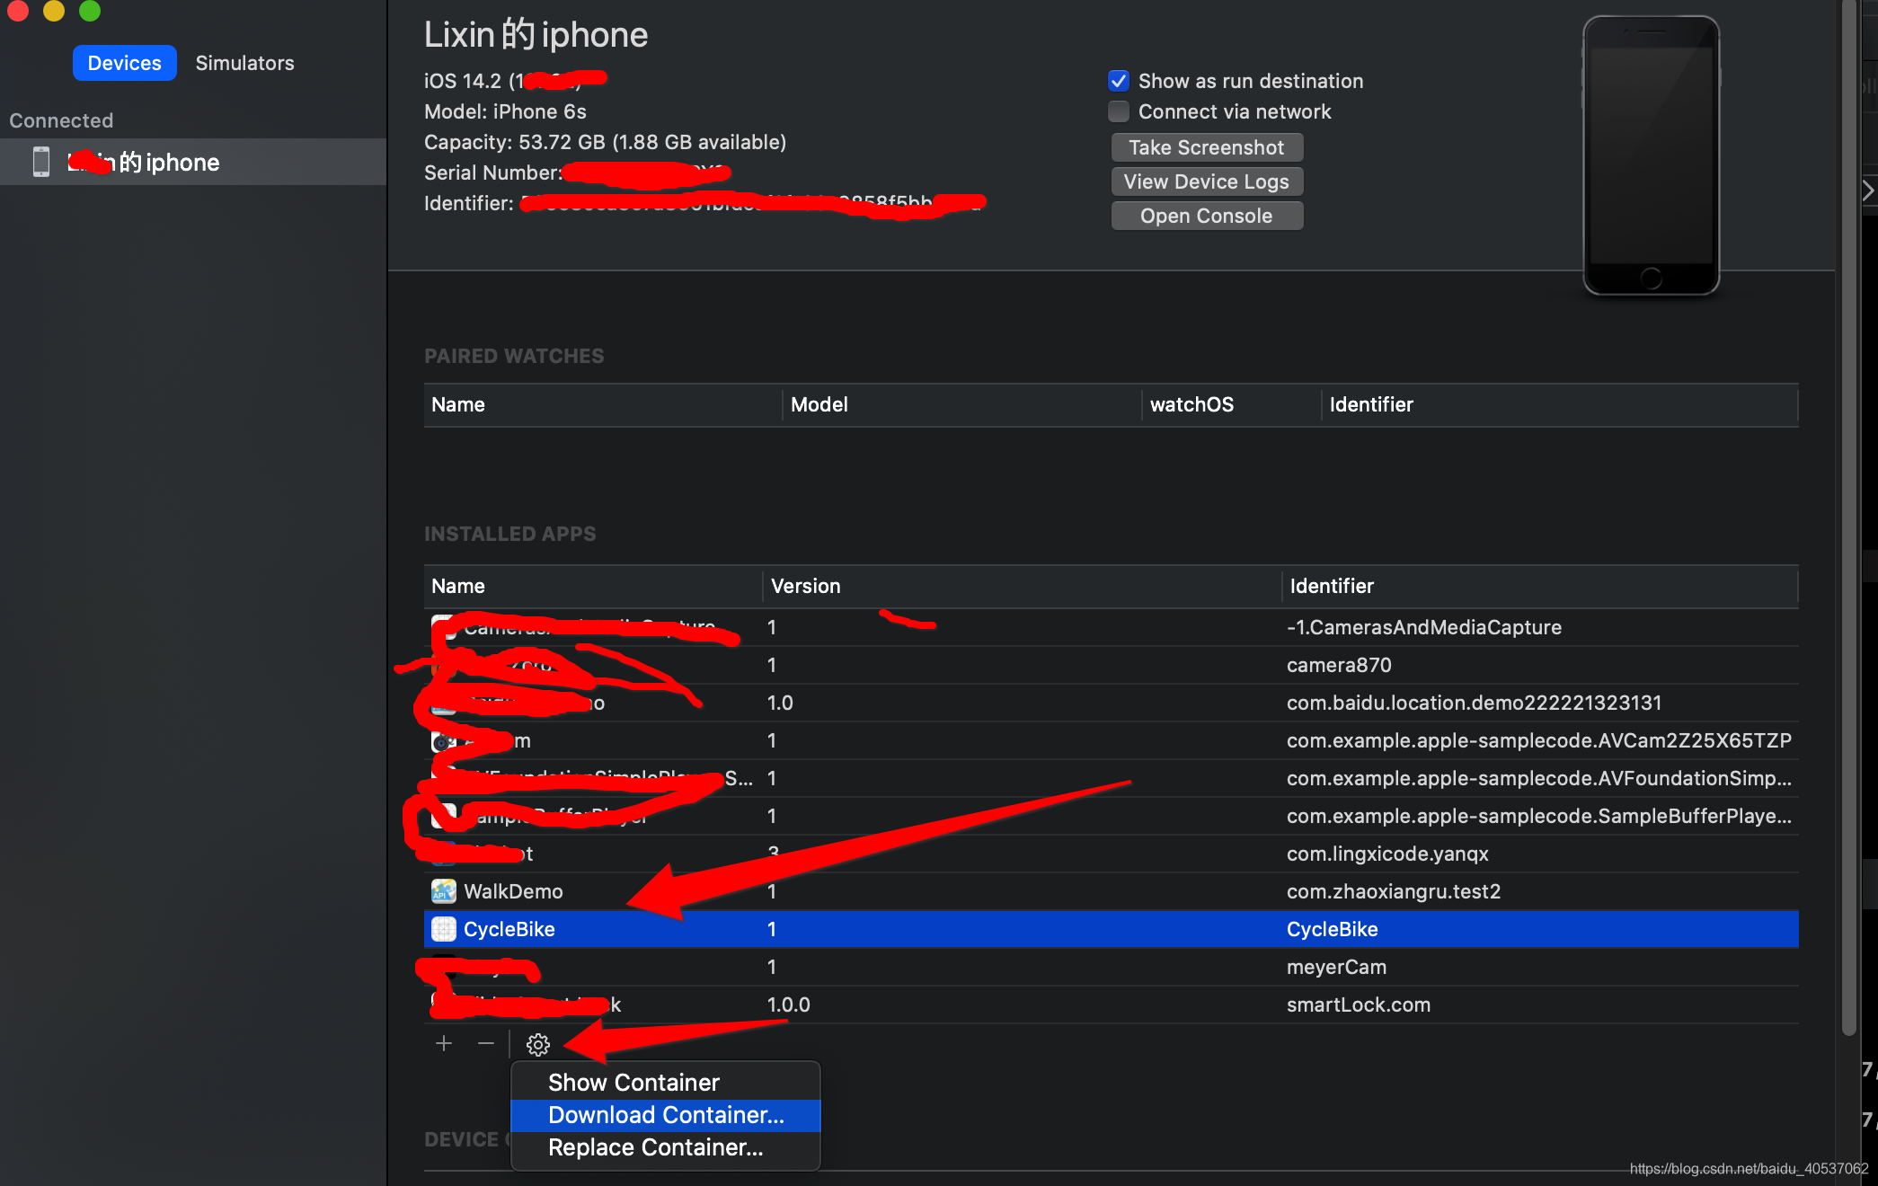Click the iPhone preview image
1878x1186 pixels.
(x=1651, y=155)
